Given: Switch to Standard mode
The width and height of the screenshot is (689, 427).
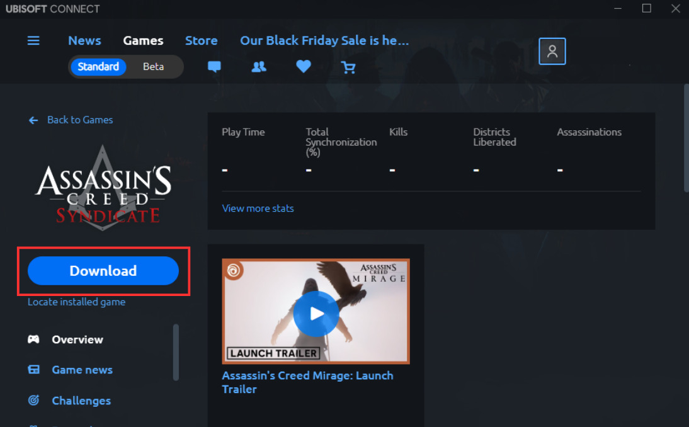Looking at the screenshot, I should pos(98,67).
